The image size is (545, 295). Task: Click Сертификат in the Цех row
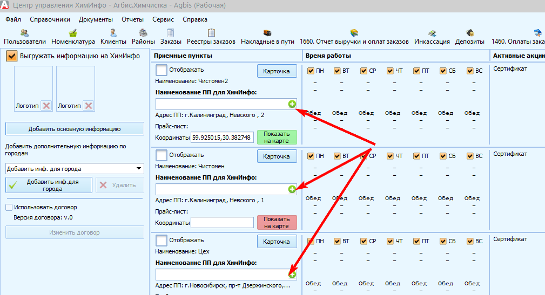[x=510, y=239]
